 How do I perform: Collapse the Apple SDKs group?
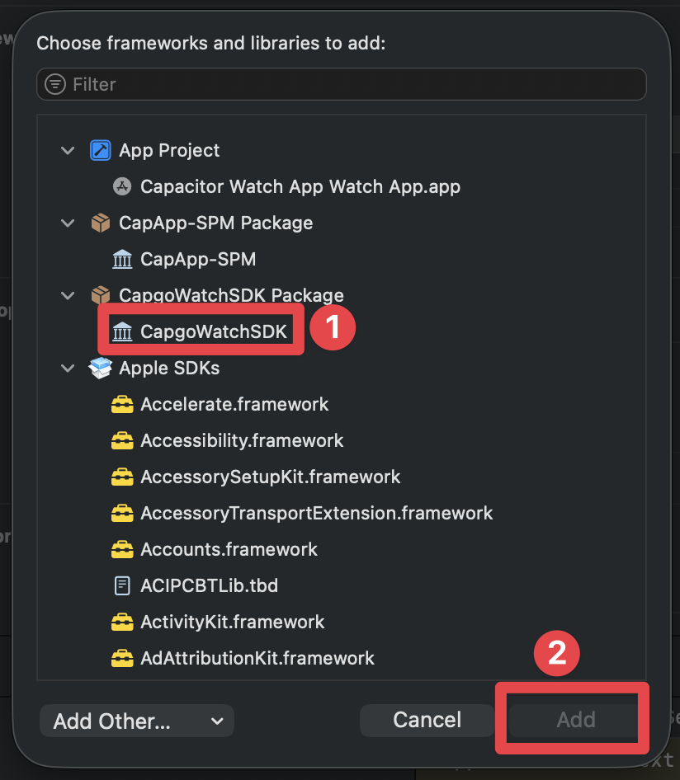[68, 368]
